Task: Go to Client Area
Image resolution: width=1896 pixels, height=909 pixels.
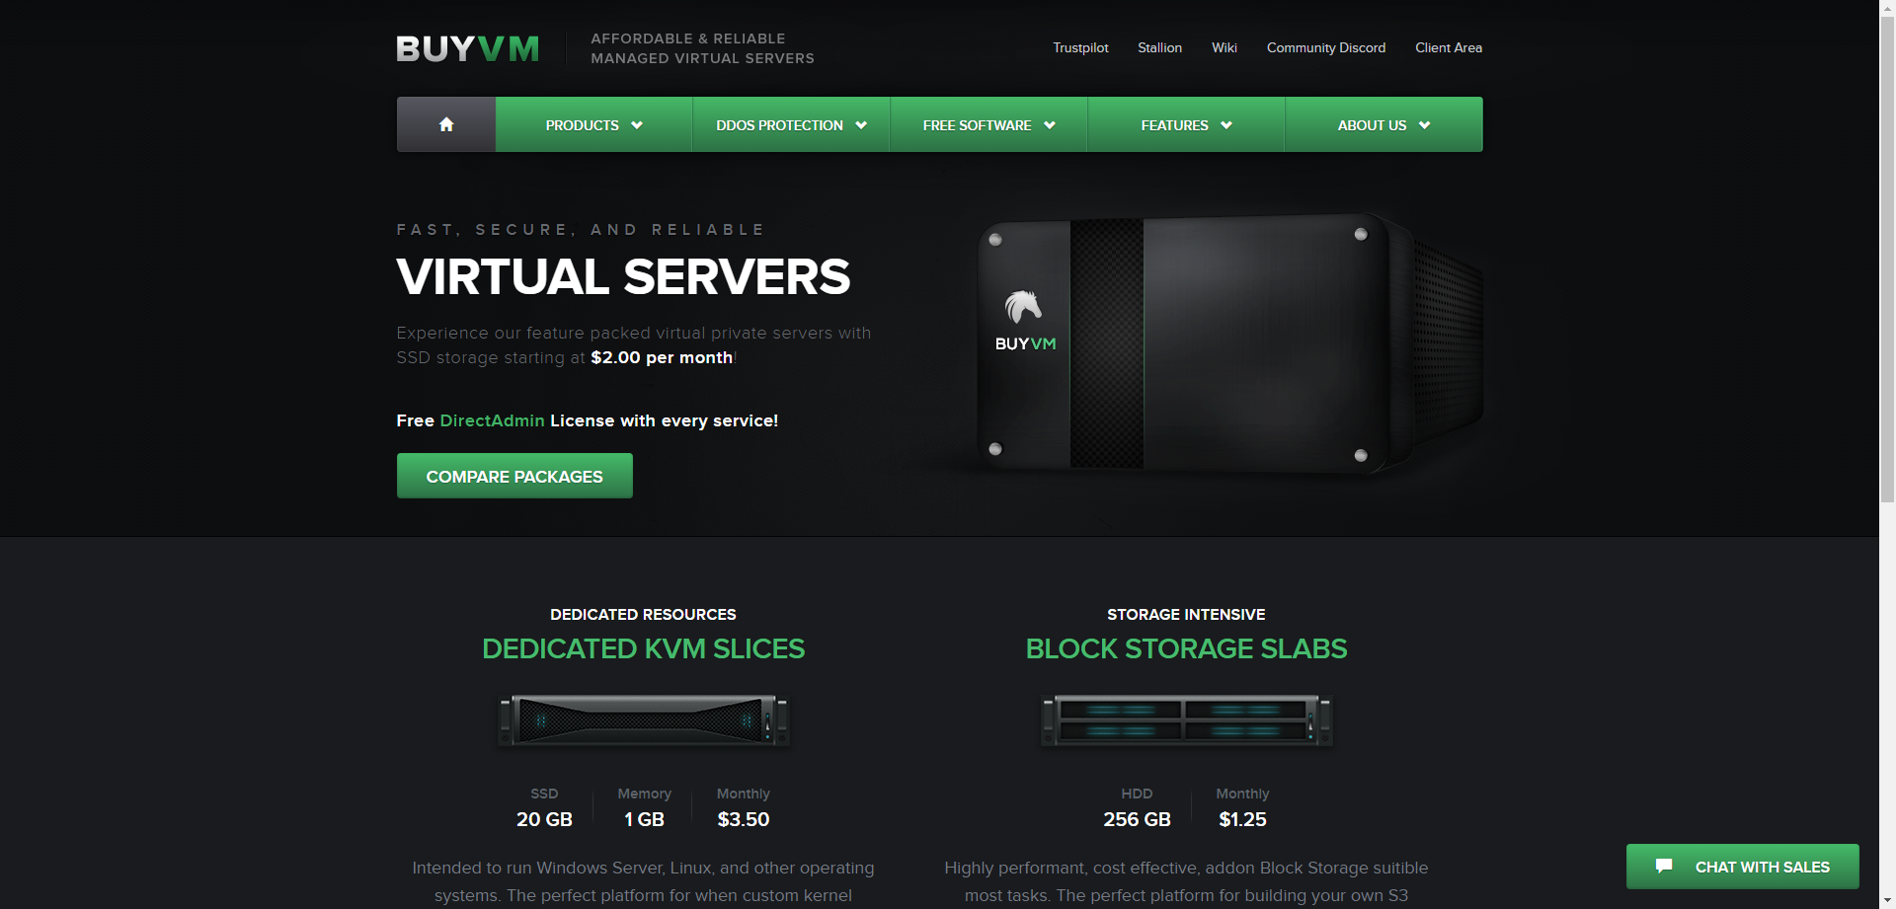Action: 1449,47
